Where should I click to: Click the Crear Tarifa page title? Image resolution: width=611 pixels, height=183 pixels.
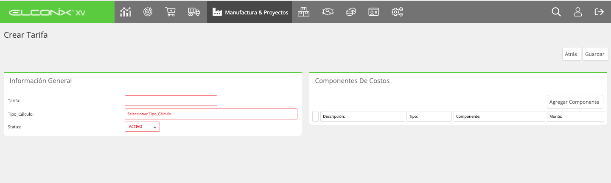(26, 35)
